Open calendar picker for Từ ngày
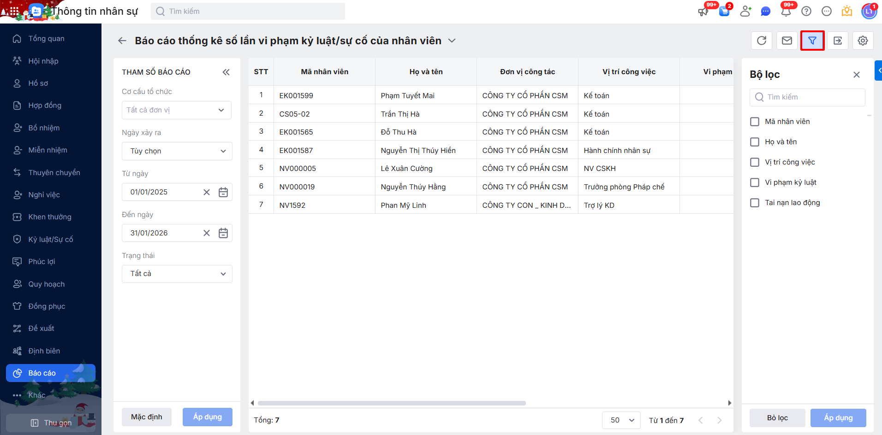 click(223, 192)
